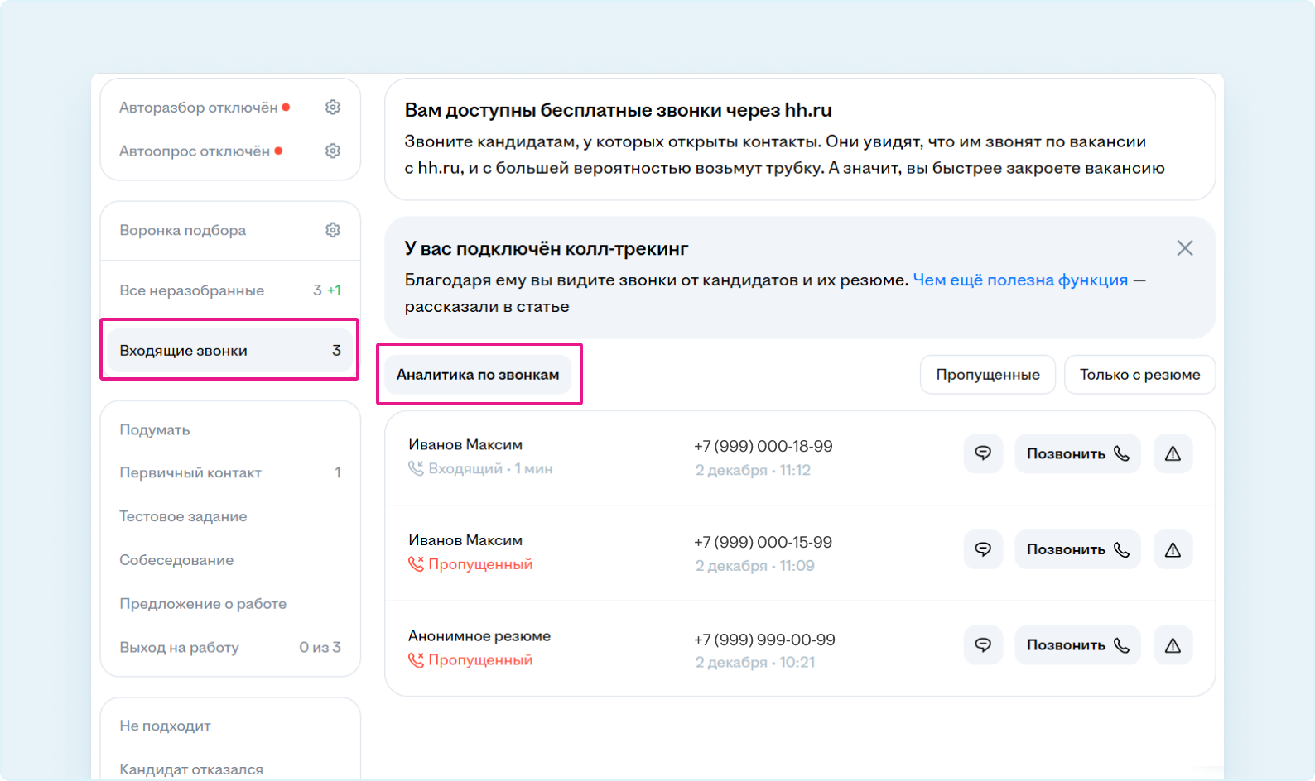
Task: Open Все неразобранные list
Action: [192, 290]
